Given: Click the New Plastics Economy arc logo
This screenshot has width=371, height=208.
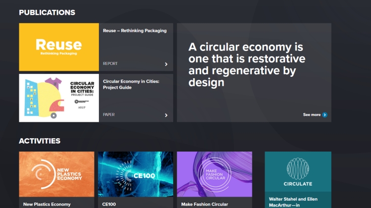Looking at the screenshot, I should point(43,174).
